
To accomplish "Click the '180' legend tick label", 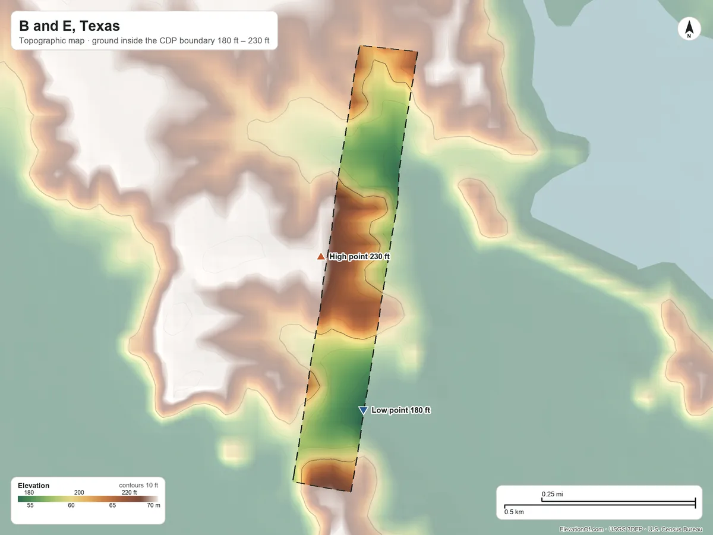I will pos(30,492).
